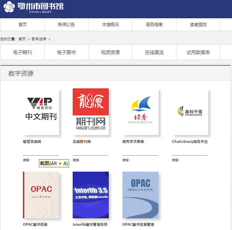Click the 类型 label under 维普资源网
The image size is (232, 230).
click(x=27, y=160)
